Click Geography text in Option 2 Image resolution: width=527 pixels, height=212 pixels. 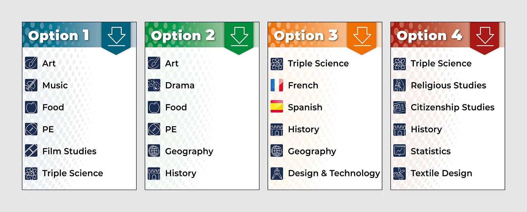[189, 151]
